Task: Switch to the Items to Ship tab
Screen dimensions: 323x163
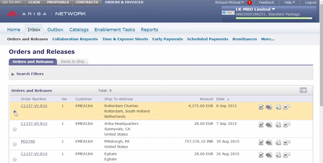Action: click(72, 61)
